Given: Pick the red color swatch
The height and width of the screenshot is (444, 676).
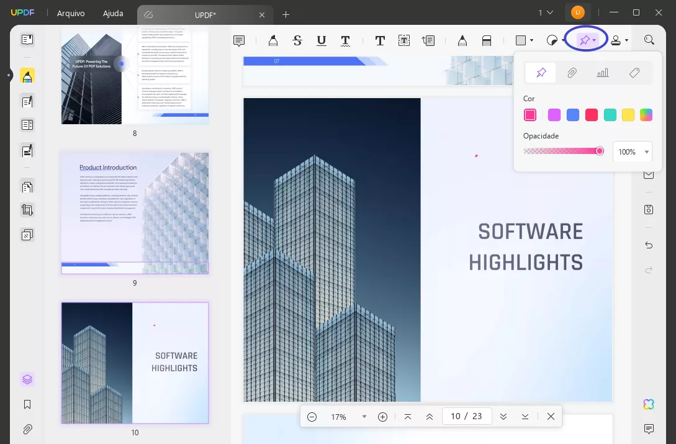Looking at the screenshot, I should (x=592, y=115).
